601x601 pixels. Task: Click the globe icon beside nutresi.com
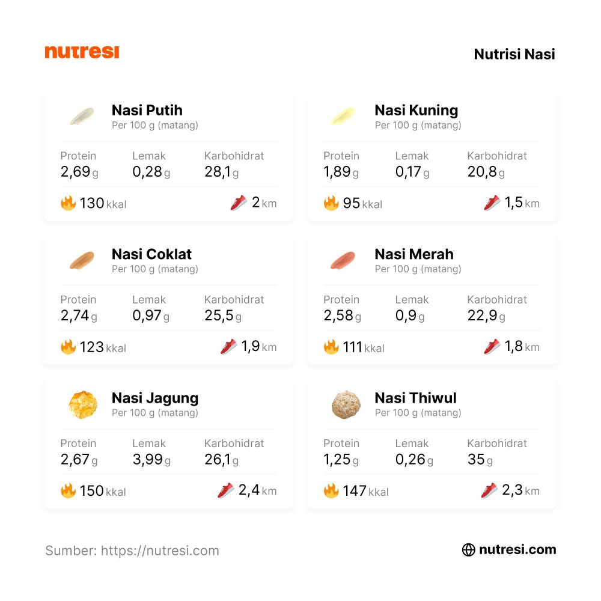(x=468, y=550)
